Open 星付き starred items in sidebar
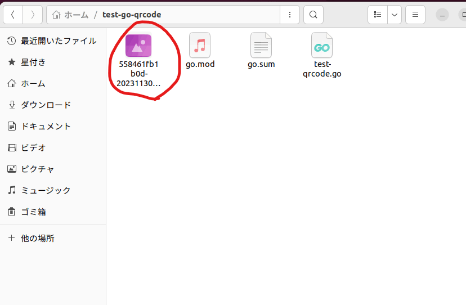The width and height of the screenshot is (466, 305). (x=53, y=62)
